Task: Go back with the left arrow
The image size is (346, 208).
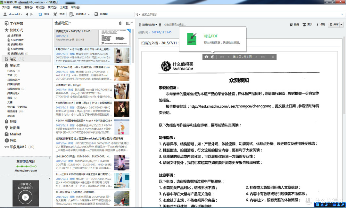Action: pos(27,14)
